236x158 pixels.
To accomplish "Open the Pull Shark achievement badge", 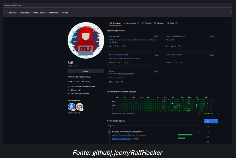I will [71, 107].
